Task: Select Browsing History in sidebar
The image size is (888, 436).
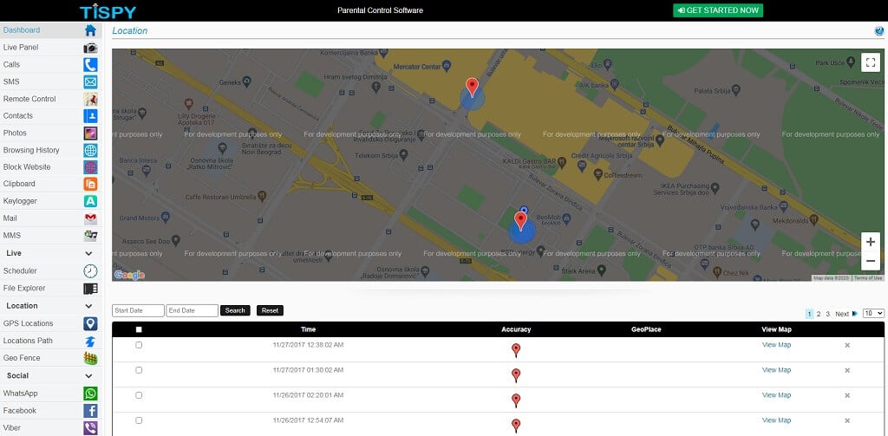Action: coord(31,150)
